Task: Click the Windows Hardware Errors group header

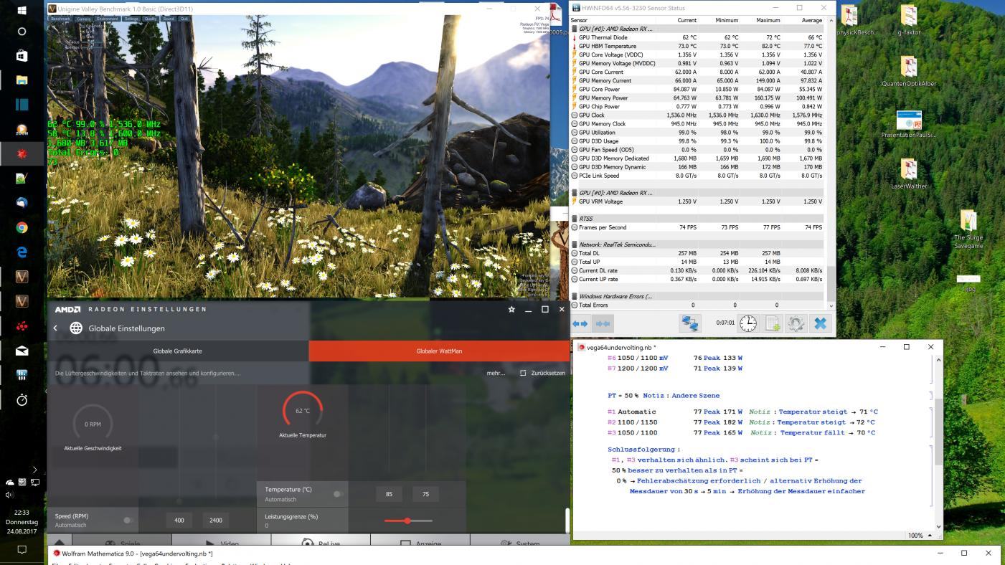Action: pos(698,296)
